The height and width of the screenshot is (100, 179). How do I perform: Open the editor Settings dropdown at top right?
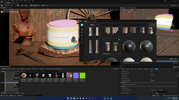click(x=175, y=5)
